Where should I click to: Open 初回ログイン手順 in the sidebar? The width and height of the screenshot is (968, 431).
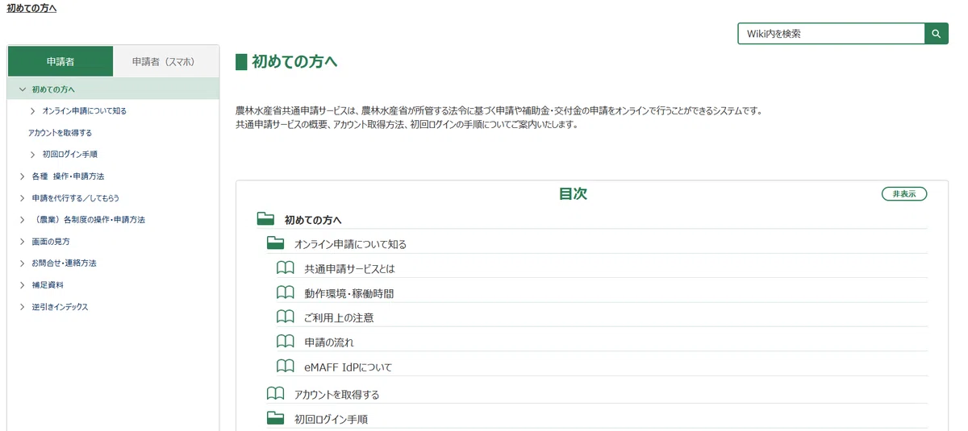(x=69, y=154)
